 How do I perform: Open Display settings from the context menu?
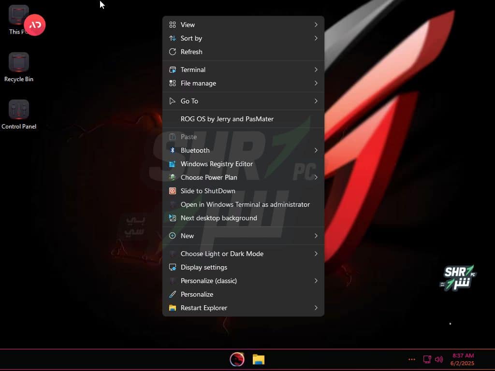pyautogui.click(x=204, y=267)
